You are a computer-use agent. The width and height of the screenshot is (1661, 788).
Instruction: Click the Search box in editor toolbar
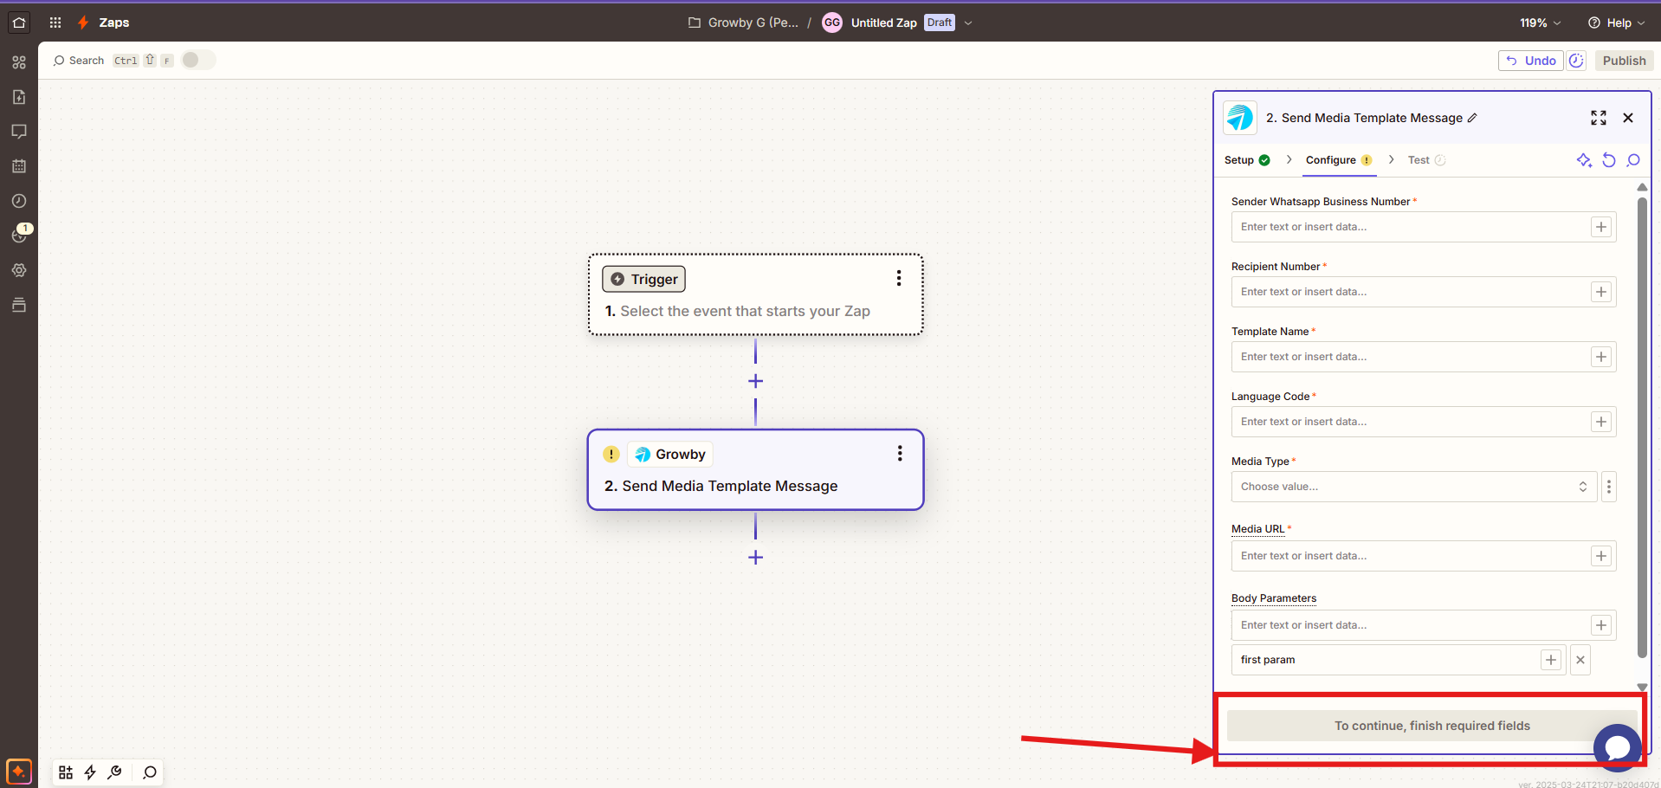(78, 61)
